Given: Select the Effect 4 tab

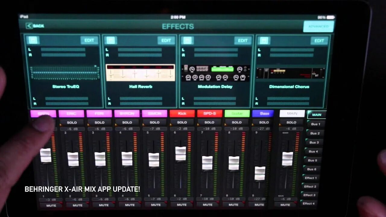Looking at the screenshot, I should tap(308, 203).
